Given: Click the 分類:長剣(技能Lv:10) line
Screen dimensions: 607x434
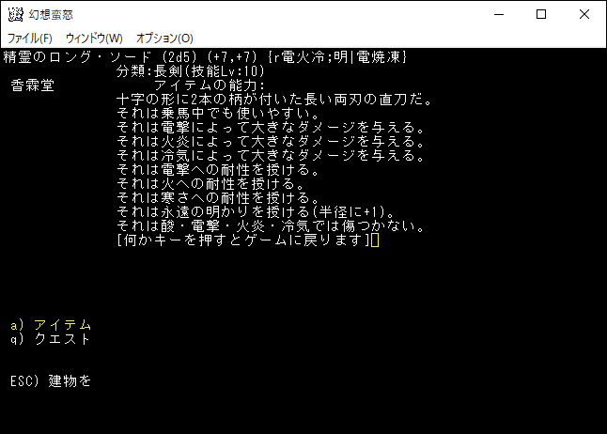Looking at the screenshot, I should [191, 71].
